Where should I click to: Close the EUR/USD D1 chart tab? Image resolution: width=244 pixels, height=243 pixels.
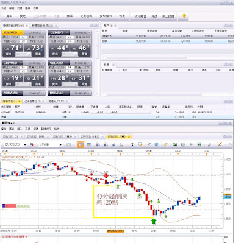21,136
